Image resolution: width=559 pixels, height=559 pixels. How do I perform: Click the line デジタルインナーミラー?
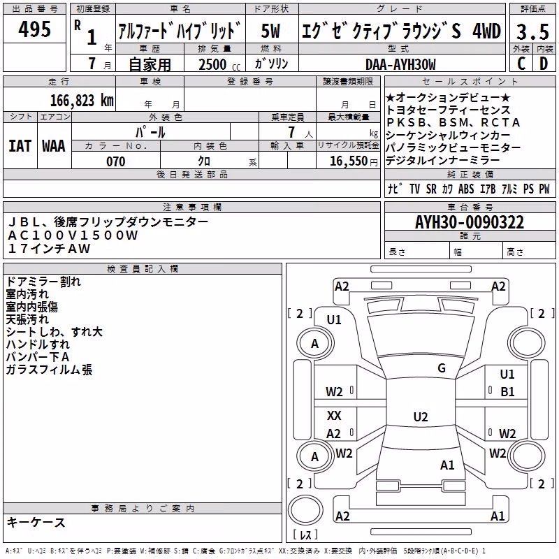(x=443, y=161)
